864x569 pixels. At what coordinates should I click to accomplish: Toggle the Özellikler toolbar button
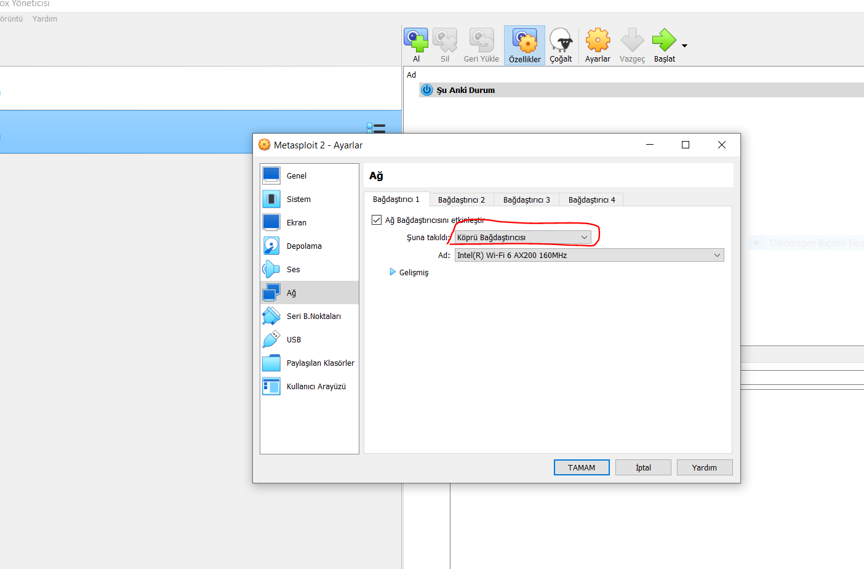[x=525, y=45]
